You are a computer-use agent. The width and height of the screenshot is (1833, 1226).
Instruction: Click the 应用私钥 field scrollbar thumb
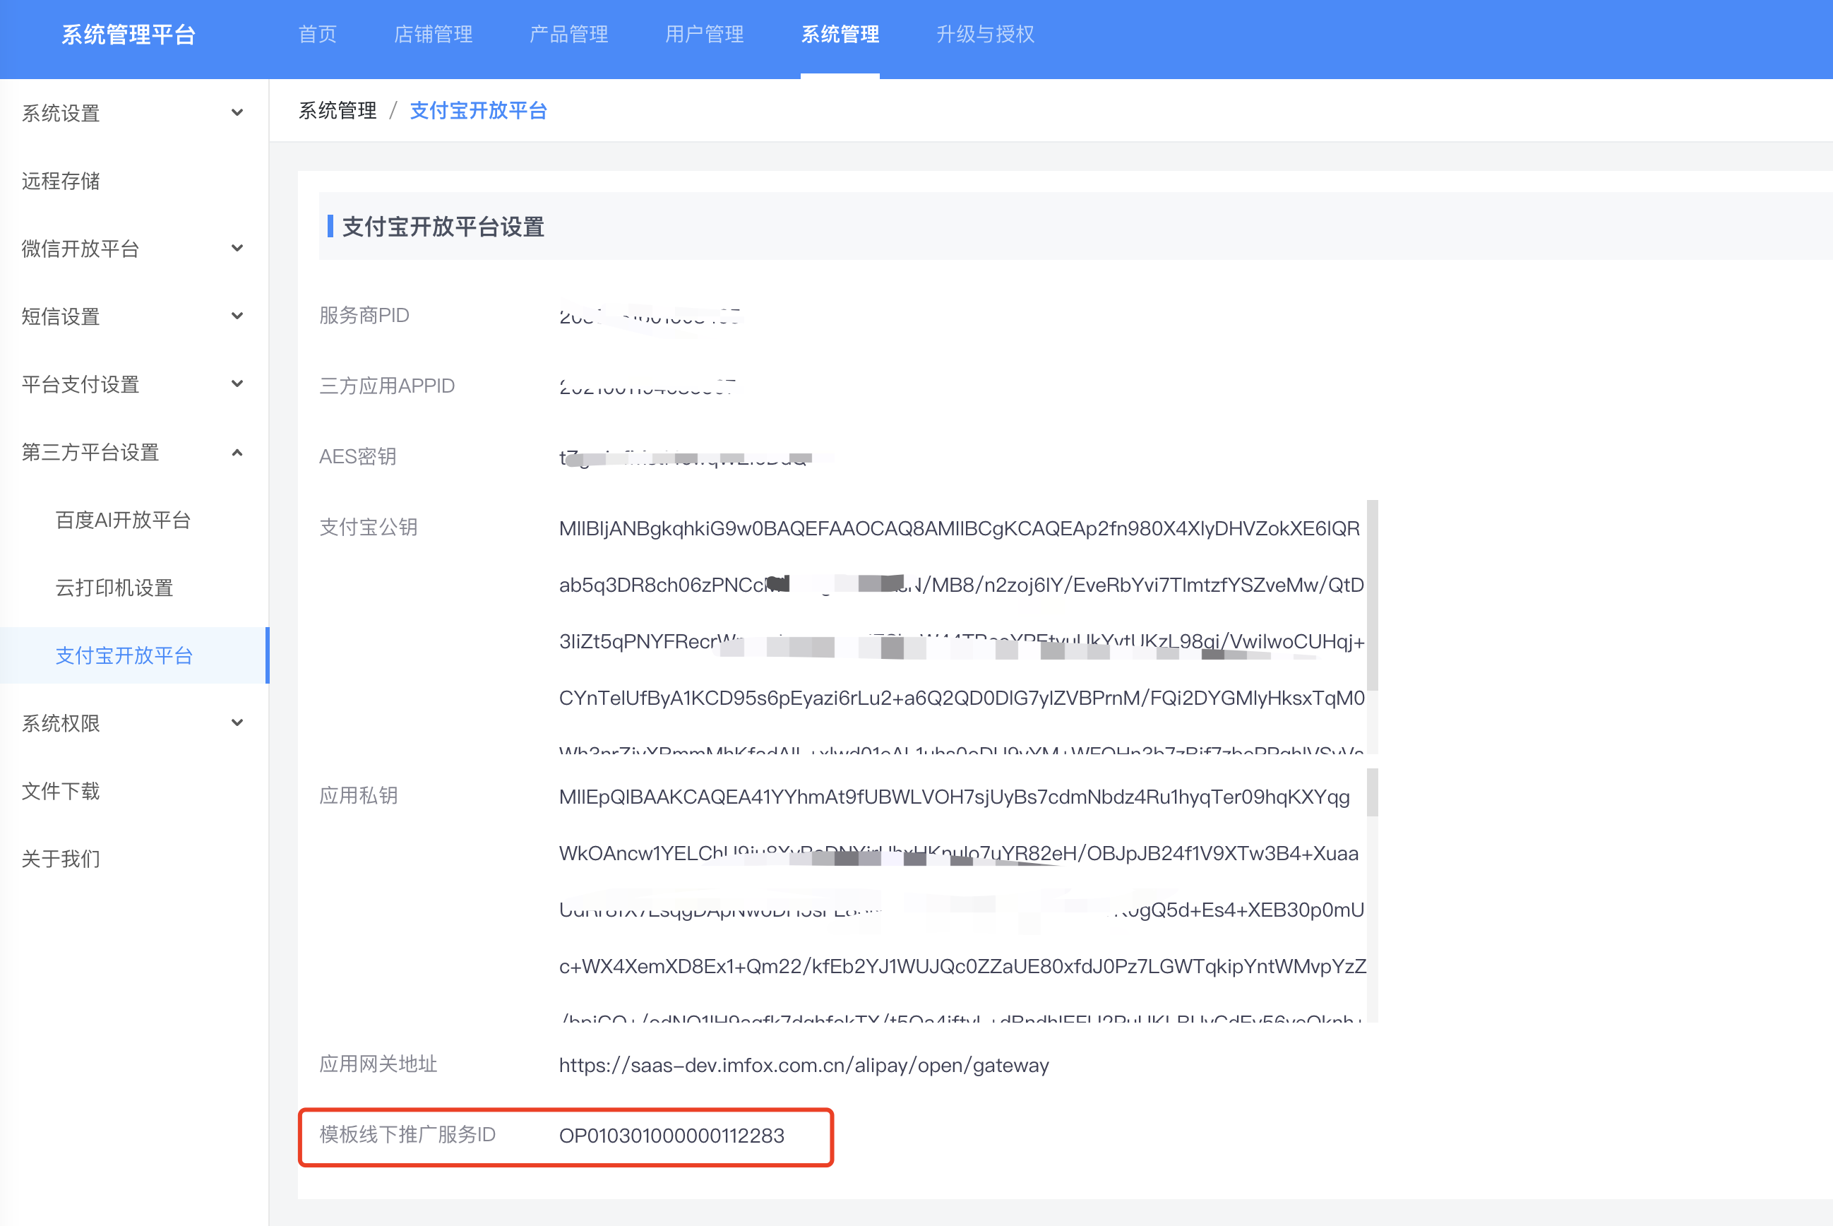(1372, 793)
